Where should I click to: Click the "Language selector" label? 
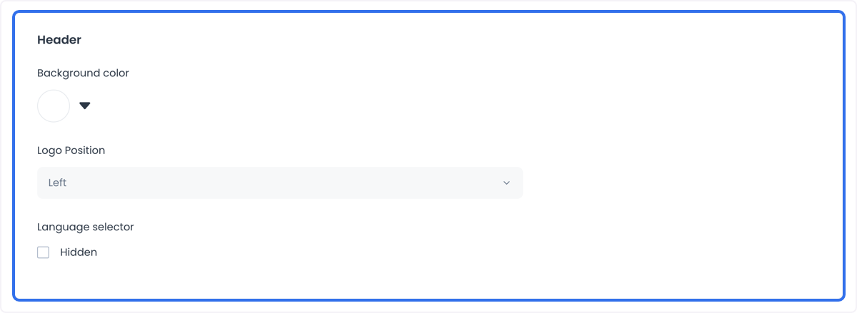[x=86, y=227]
